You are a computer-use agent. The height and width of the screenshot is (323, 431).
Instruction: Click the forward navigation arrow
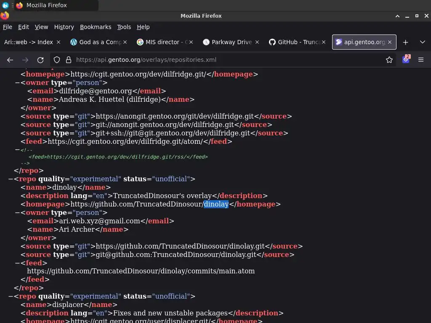25,60
